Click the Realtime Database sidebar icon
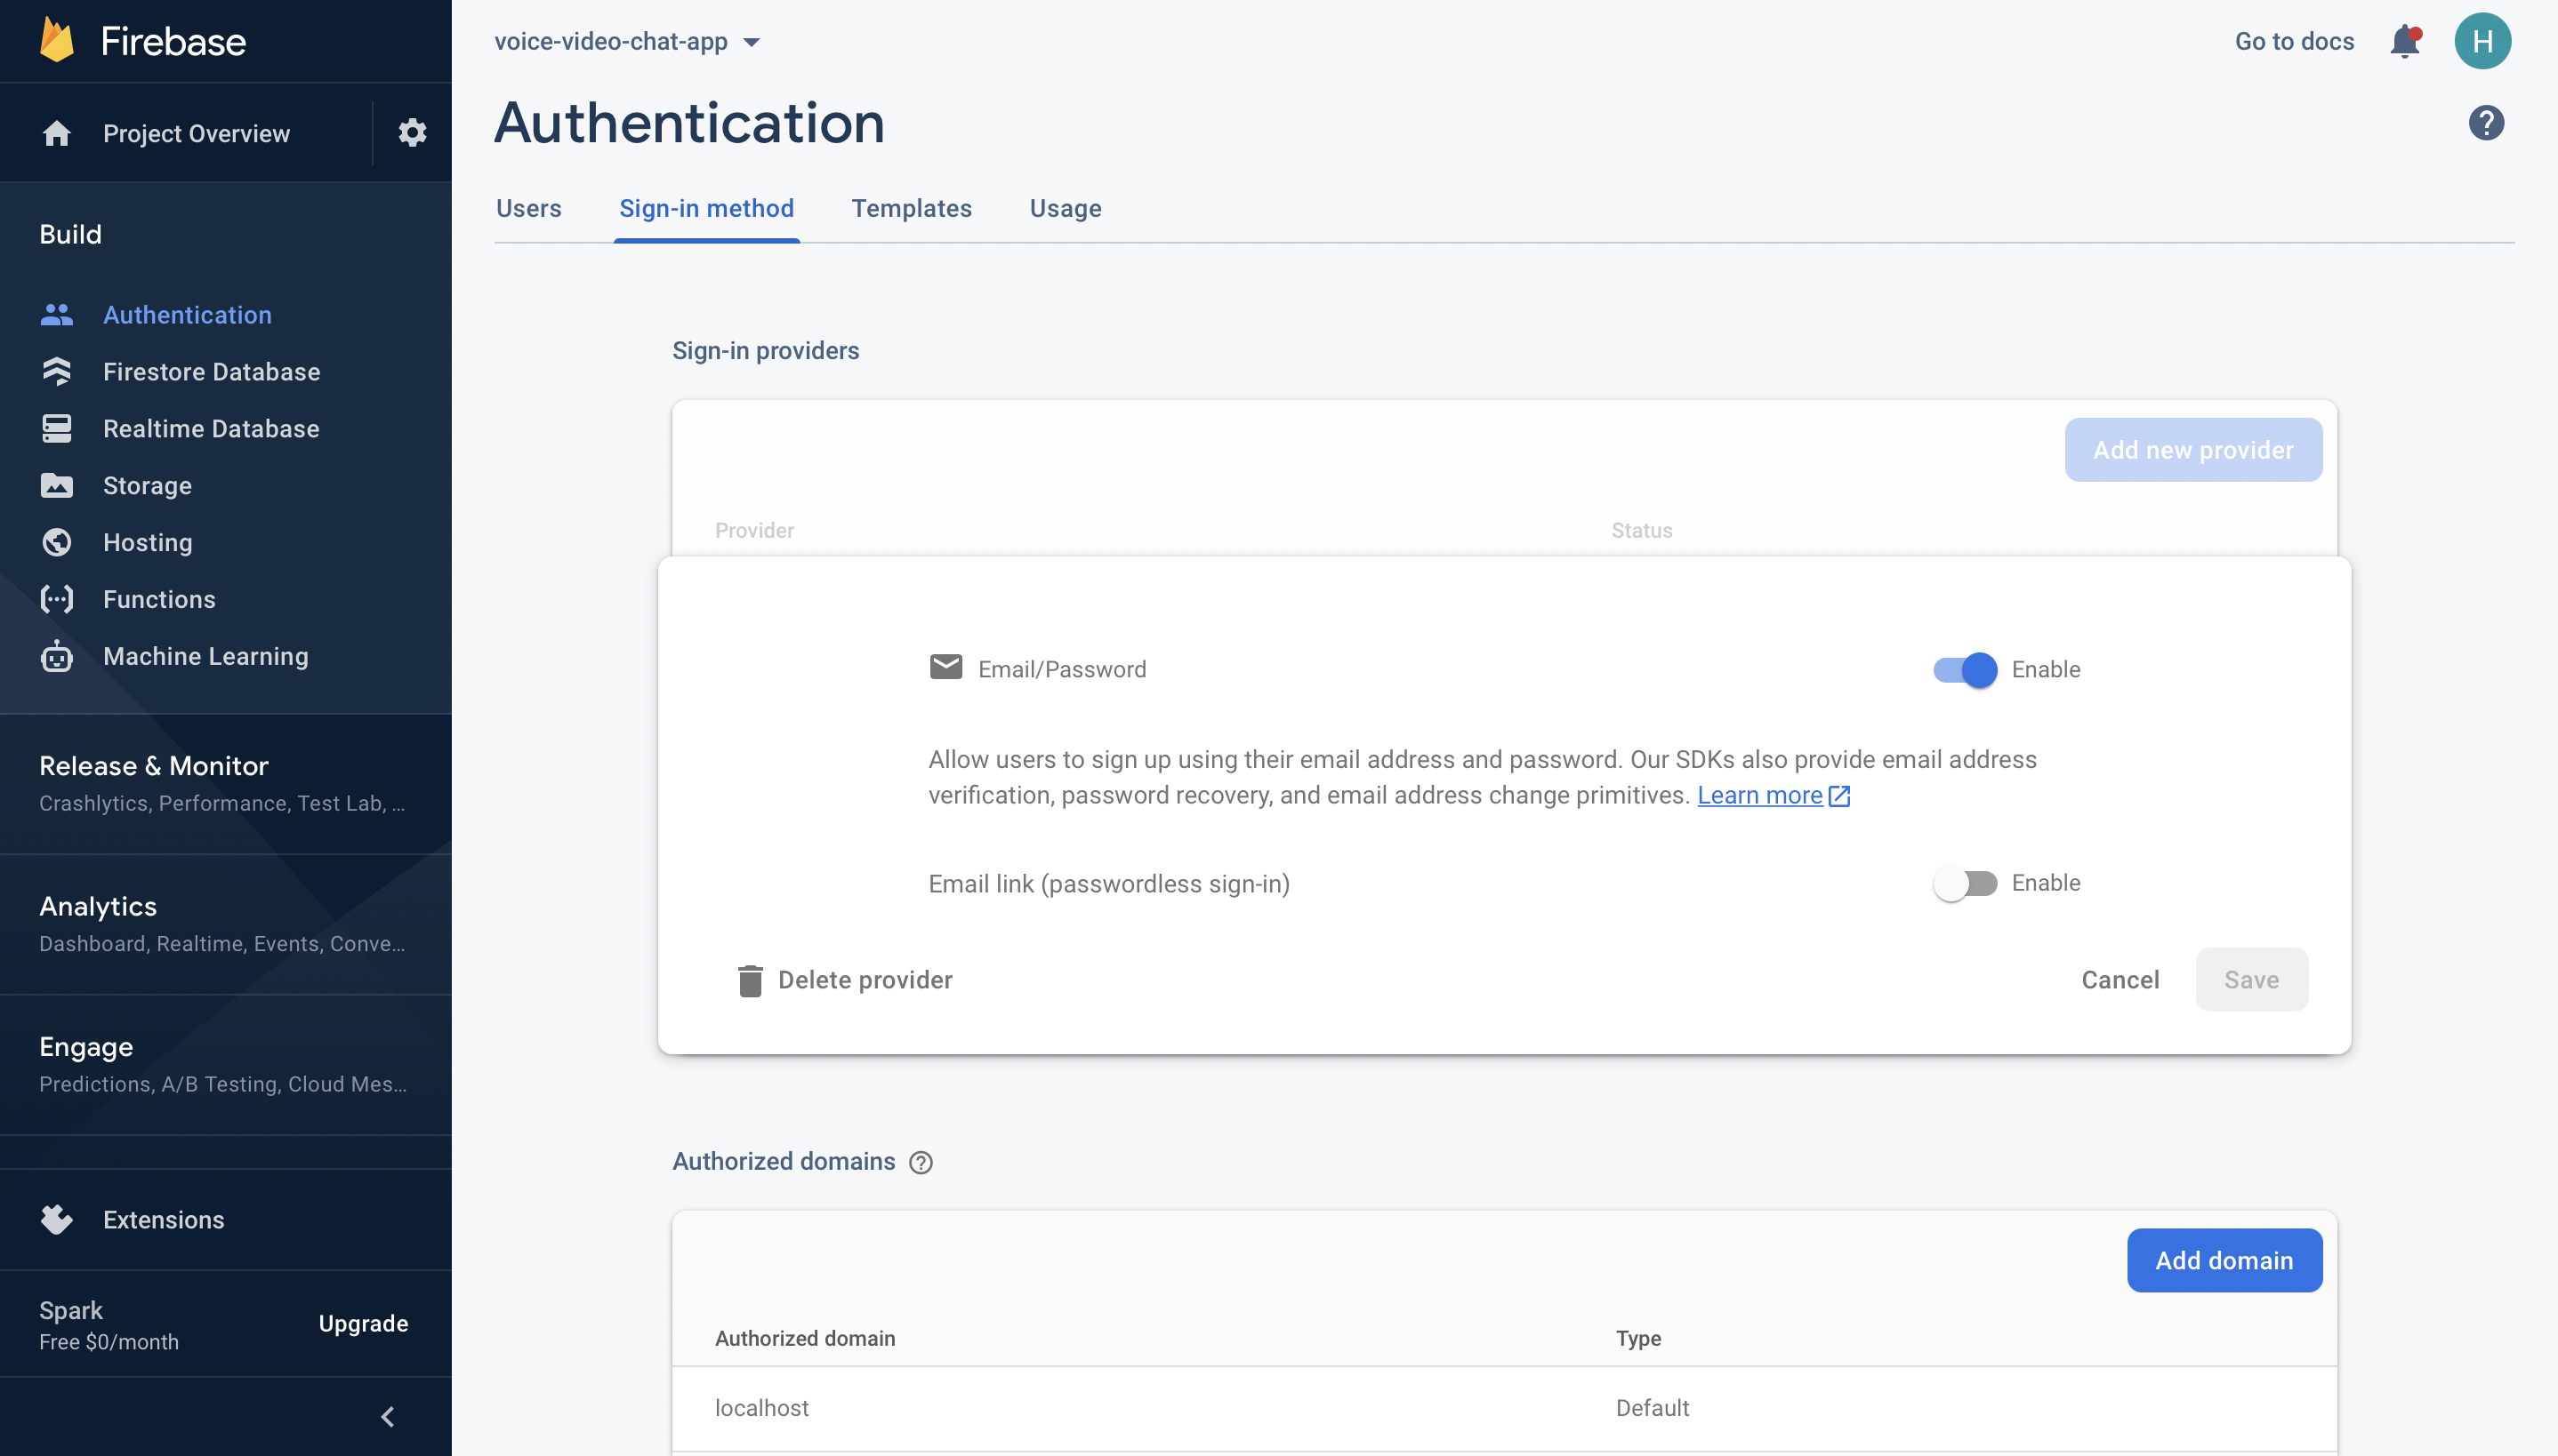 click(58, 427)
